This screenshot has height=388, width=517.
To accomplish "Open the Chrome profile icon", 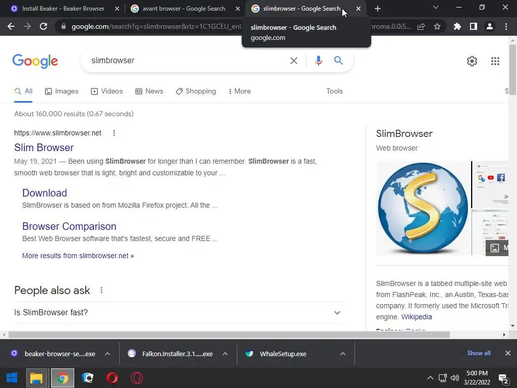I will [490, 26].
